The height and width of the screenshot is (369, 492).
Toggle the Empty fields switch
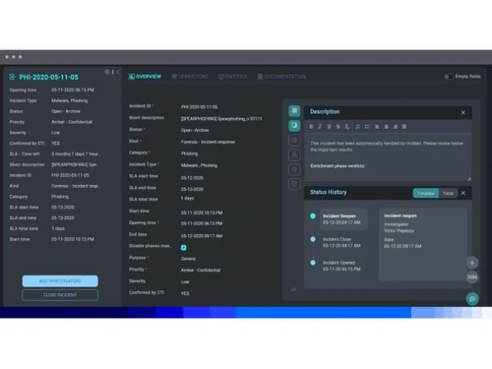click(448, 77)
